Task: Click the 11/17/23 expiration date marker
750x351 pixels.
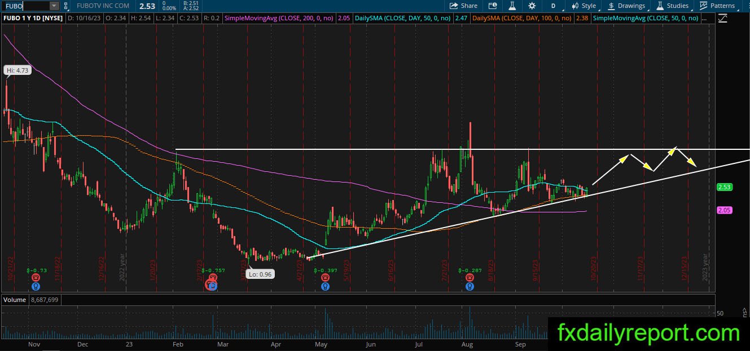Action: pos(641,270)
